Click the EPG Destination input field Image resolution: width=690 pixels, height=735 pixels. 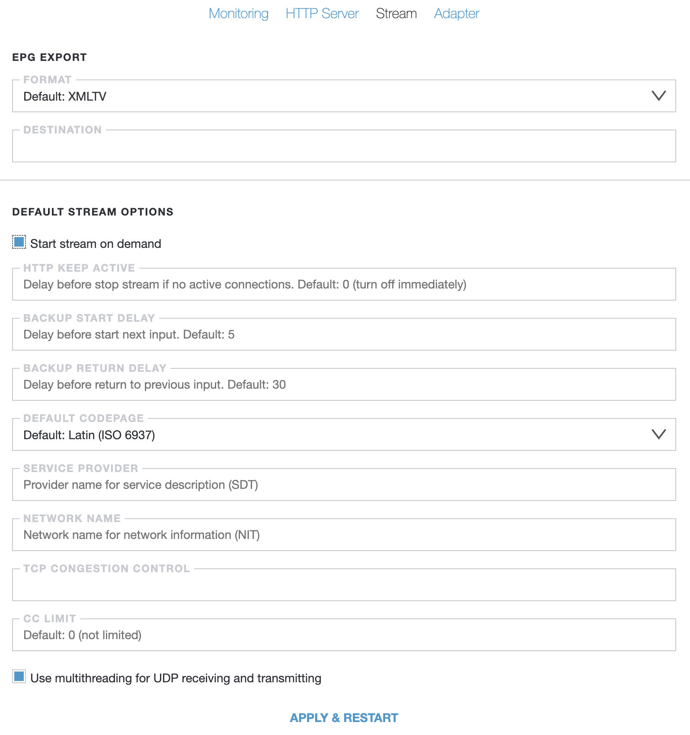click(344, 146)
